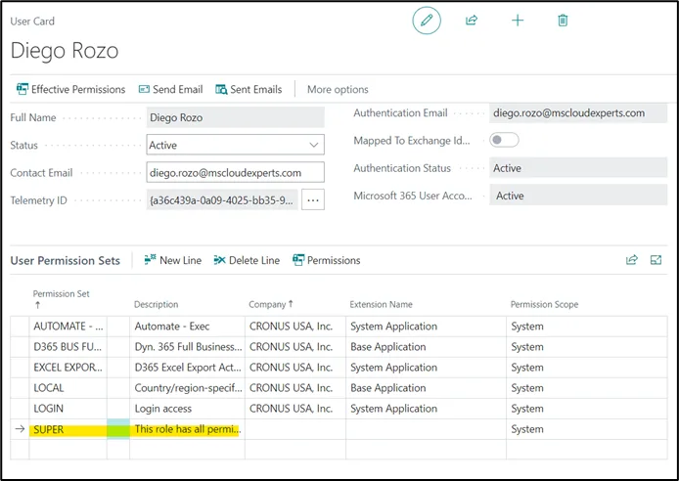The image size is (679, 481).
Task: Open Permissions in User Permission Sets toolbar
Action: [x=327, y=260]
